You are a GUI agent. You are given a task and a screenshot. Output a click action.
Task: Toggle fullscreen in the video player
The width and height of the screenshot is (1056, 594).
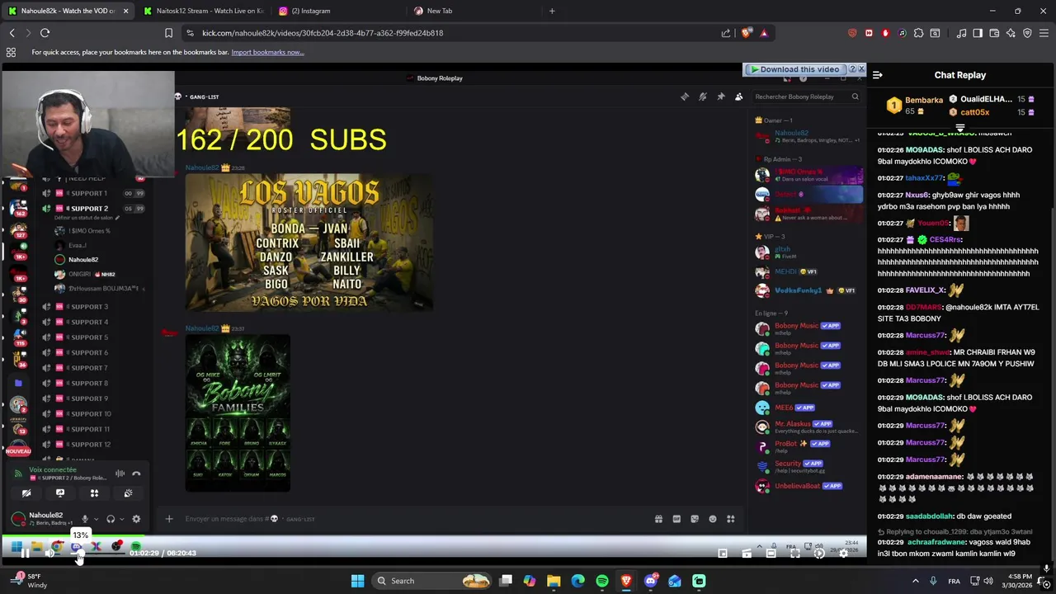795,554
